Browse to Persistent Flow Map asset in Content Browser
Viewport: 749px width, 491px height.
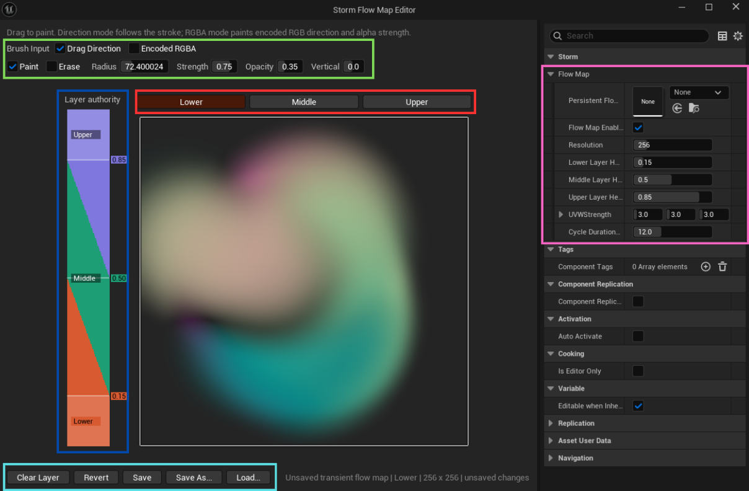[x=694, y=108]
